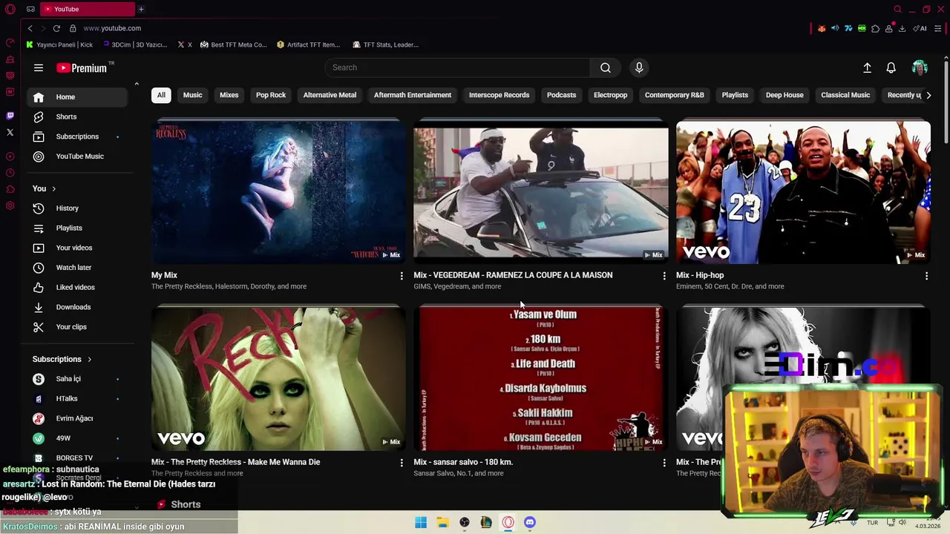The height and width of the screenshot is (534, 950).
Task: Open 49W channel subscription
Action: click(x=76, y=438)
